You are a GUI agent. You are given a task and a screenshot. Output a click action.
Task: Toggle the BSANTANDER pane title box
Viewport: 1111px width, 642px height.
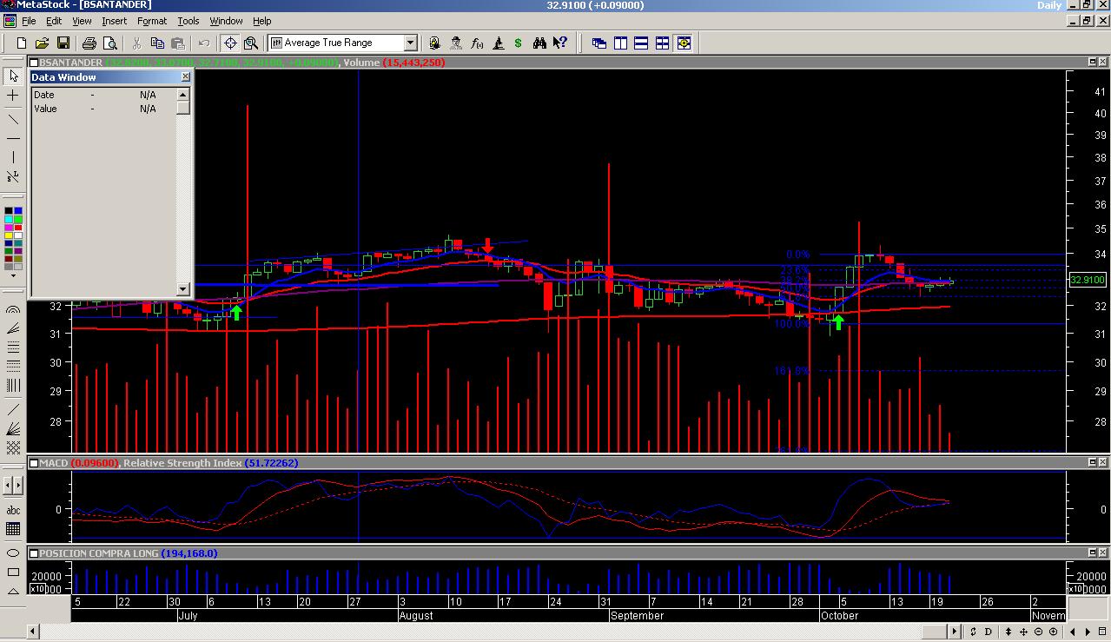point(34,63)
